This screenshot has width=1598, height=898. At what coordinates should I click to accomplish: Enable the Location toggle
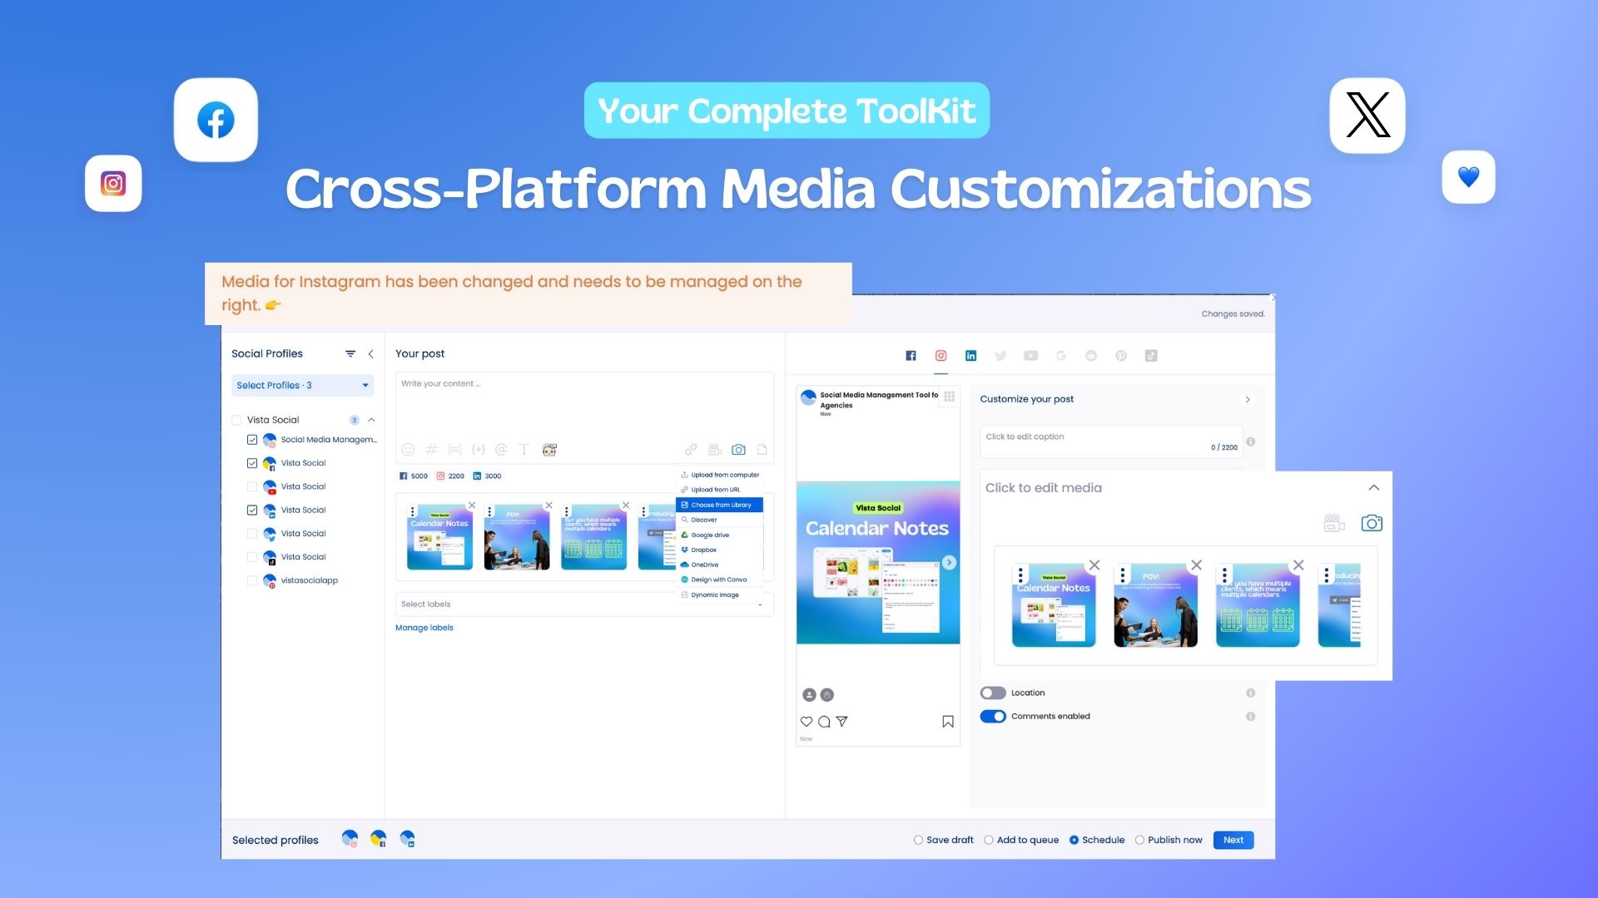tap(993, 692)
